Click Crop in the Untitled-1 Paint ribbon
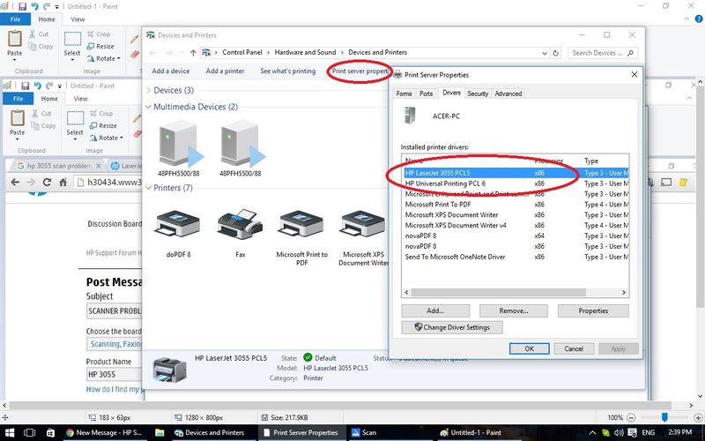The height and width of the screenshot is (441, 705). tap(99, 34)
